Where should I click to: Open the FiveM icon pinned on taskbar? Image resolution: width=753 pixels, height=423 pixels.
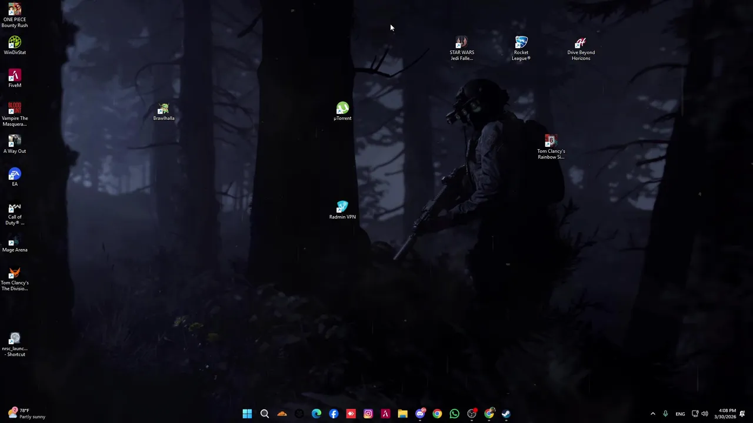point(385,414)
